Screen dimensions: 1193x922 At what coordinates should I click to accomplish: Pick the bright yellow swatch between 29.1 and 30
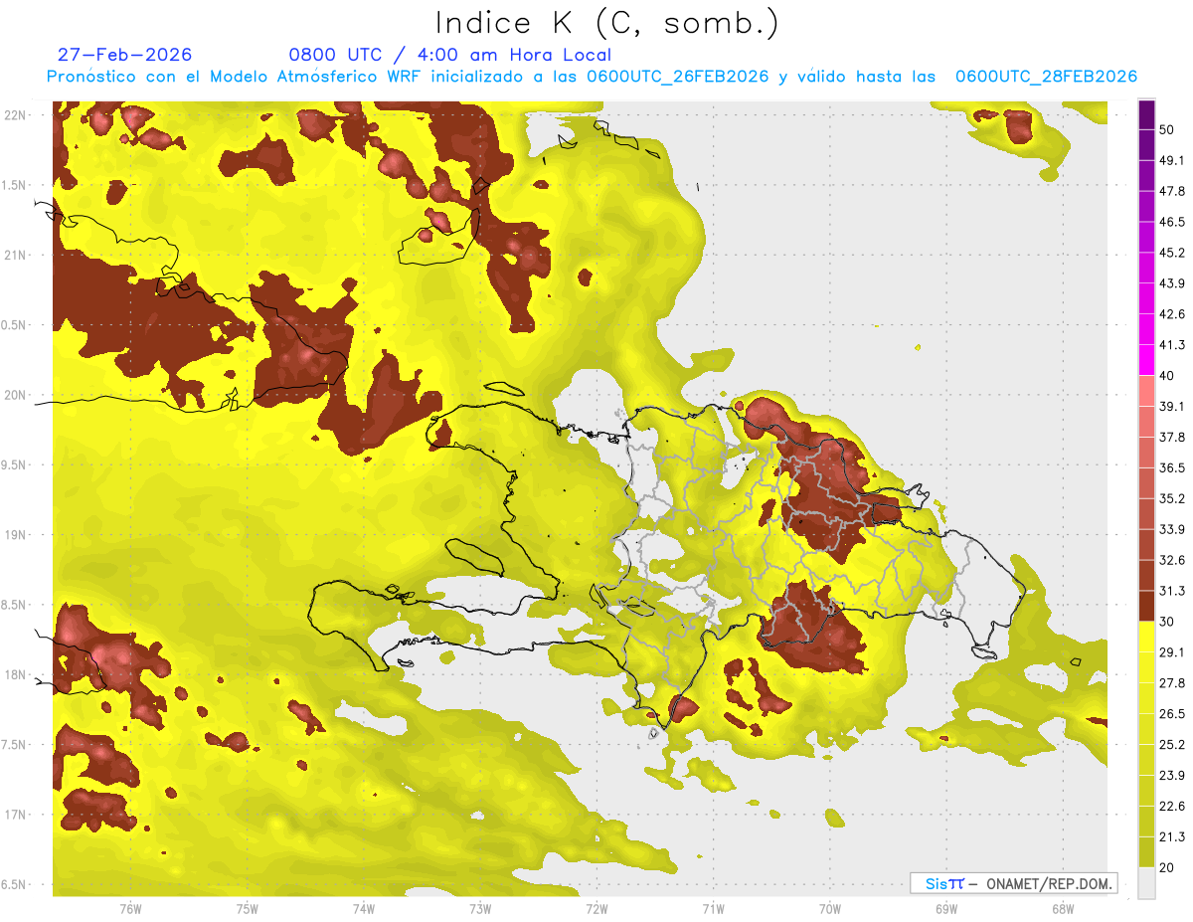click(1147, 637)
